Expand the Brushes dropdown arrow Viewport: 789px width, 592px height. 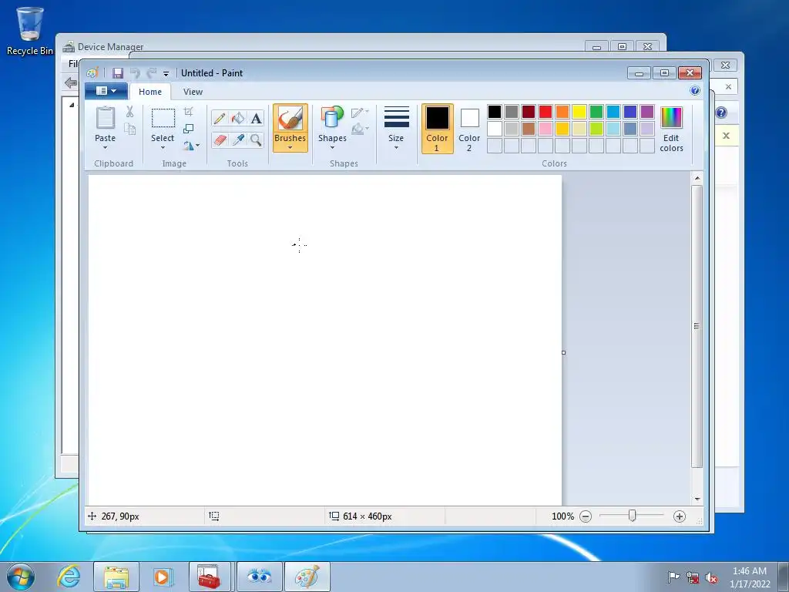pos(290,147)
